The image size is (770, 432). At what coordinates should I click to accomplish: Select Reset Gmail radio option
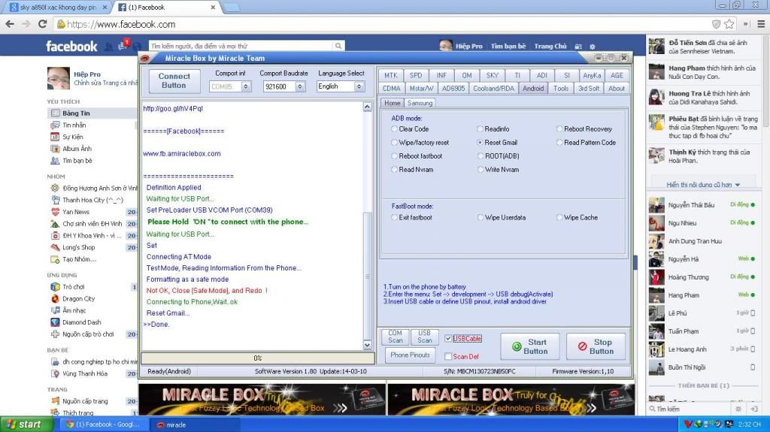point(480,142)
